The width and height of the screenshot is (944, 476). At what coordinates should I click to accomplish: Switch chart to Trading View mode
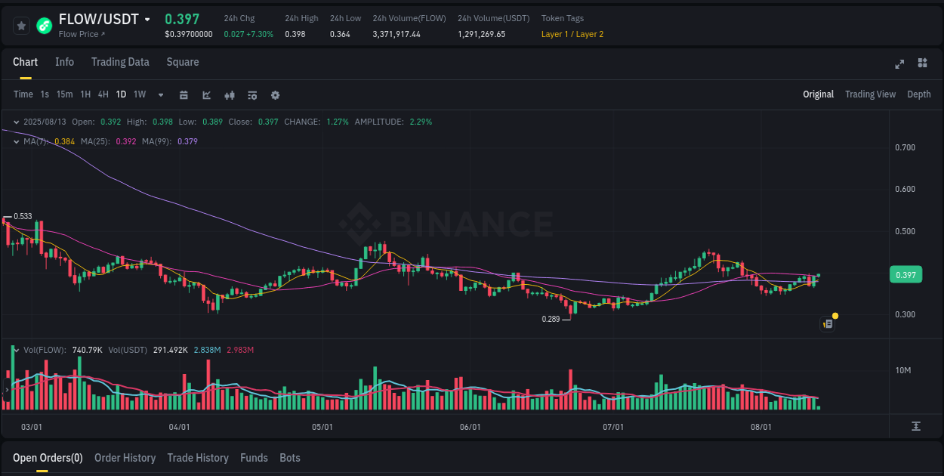(870, 94)
